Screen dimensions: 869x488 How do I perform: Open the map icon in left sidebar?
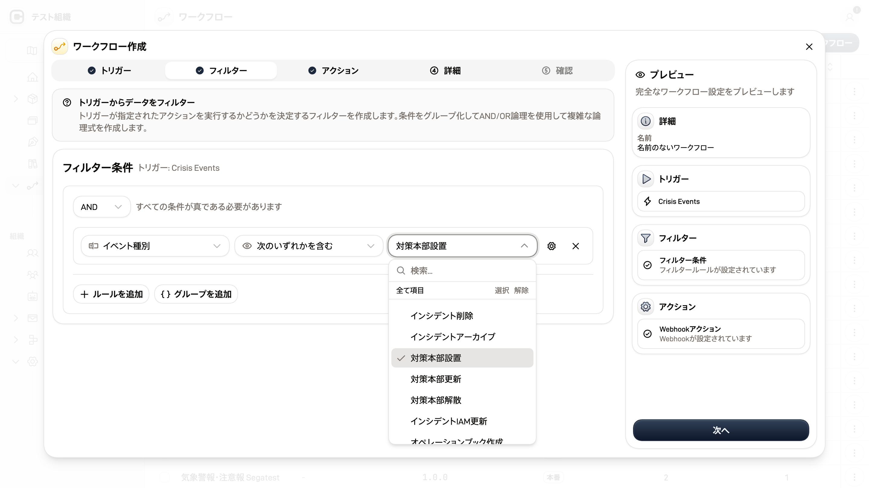pyautogui.click(x=32, y=51)
